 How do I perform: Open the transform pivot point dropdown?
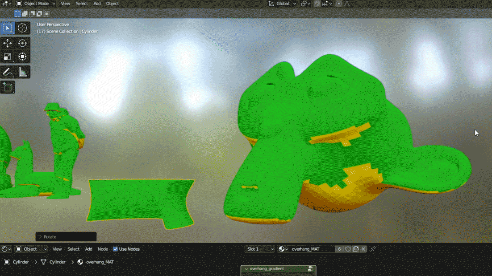[305, 4]
